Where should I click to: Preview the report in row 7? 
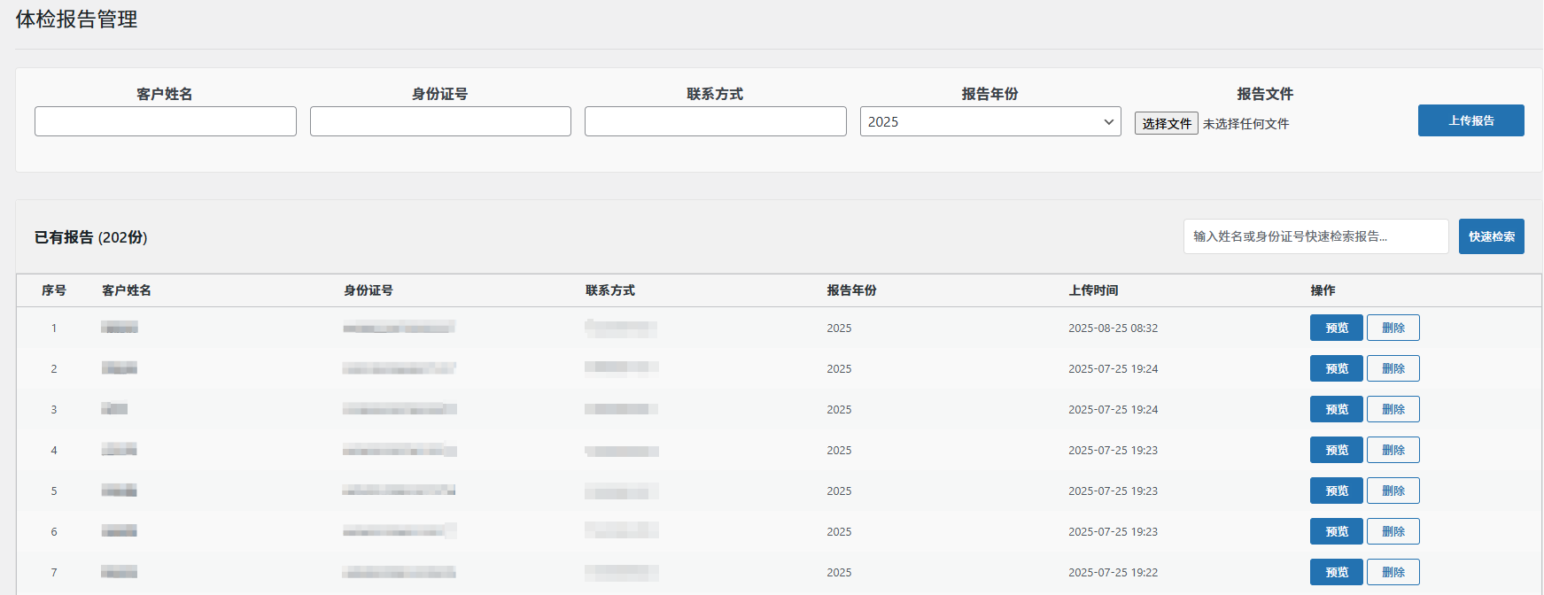tap(1336, 572)
